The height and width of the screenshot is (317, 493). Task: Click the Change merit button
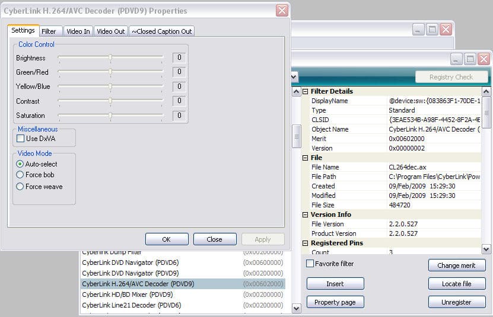(x=457, y=265)
